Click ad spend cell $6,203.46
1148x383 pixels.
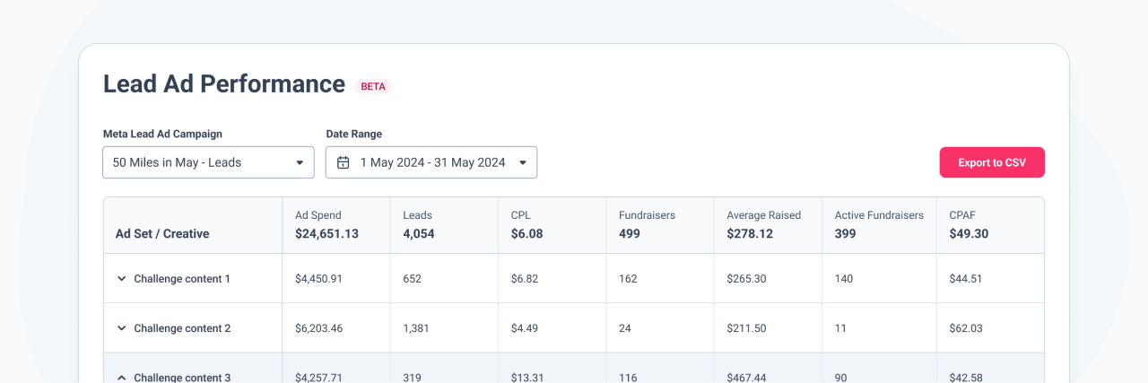coord(318,328)
